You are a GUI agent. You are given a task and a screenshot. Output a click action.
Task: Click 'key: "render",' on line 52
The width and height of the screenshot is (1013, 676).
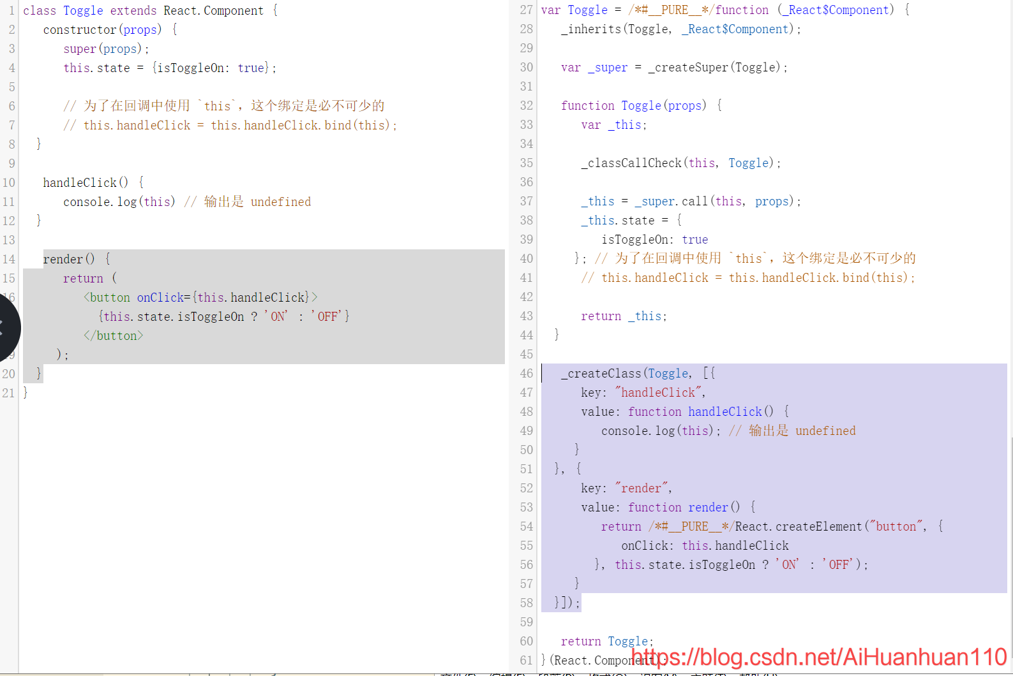[x=626, y=488]
